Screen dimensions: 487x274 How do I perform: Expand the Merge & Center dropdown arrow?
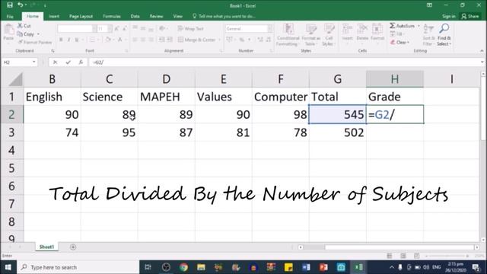click(219, 40)
